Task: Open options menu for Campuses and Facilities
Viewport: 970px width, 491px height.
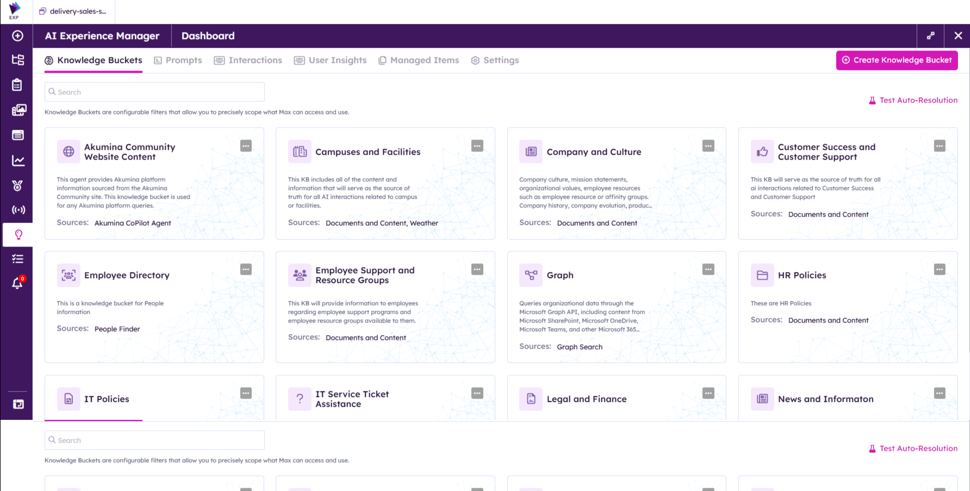Action: coord(477,146)
